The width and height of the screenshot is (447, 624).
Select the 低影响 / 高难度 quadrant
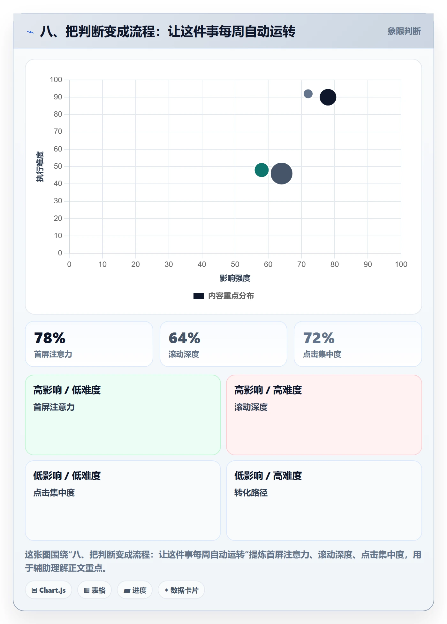pos(324,501)
